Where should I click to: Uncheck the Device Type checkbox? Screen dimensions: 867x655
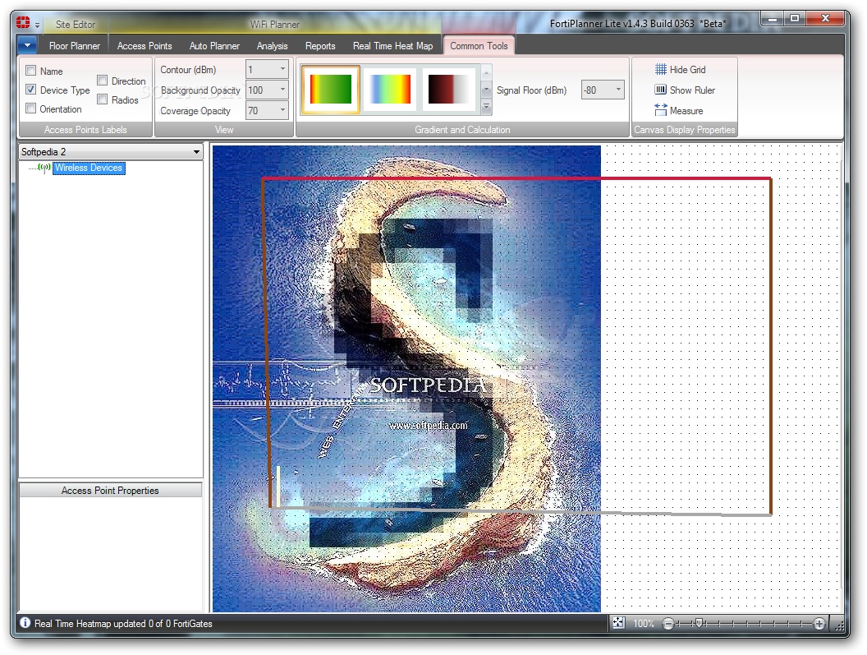[31, 89]
